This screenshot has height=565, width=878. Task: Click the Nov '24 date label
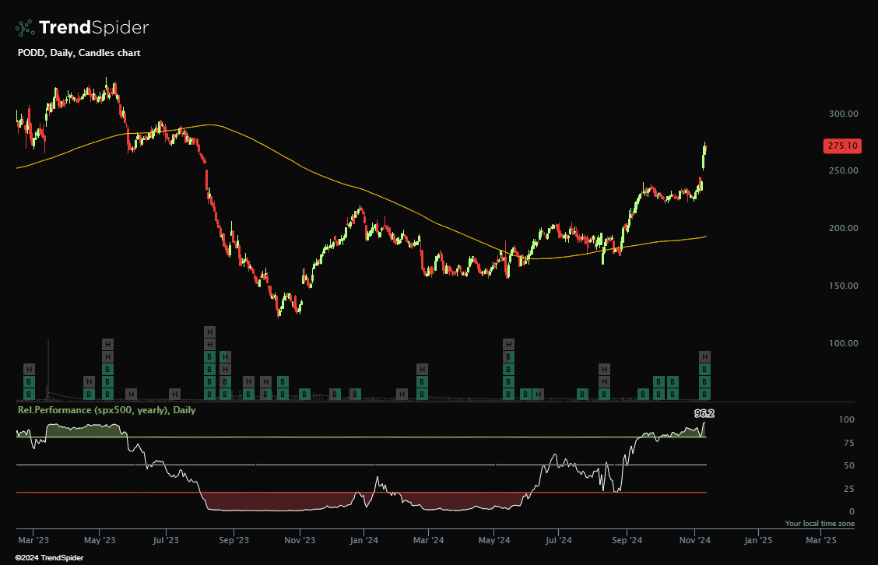[x=695, y=540]
